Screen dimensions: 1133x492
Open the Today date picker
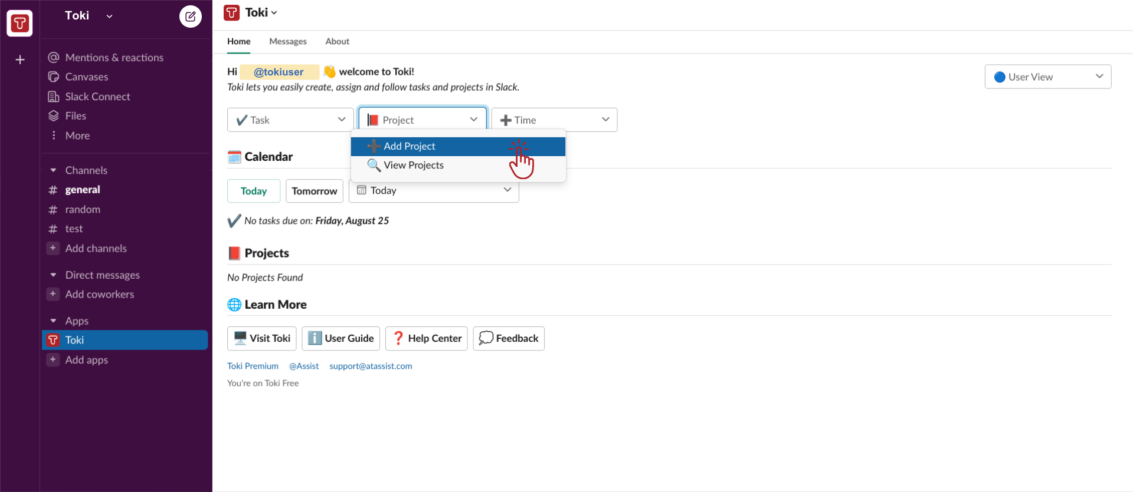point(434,191)
